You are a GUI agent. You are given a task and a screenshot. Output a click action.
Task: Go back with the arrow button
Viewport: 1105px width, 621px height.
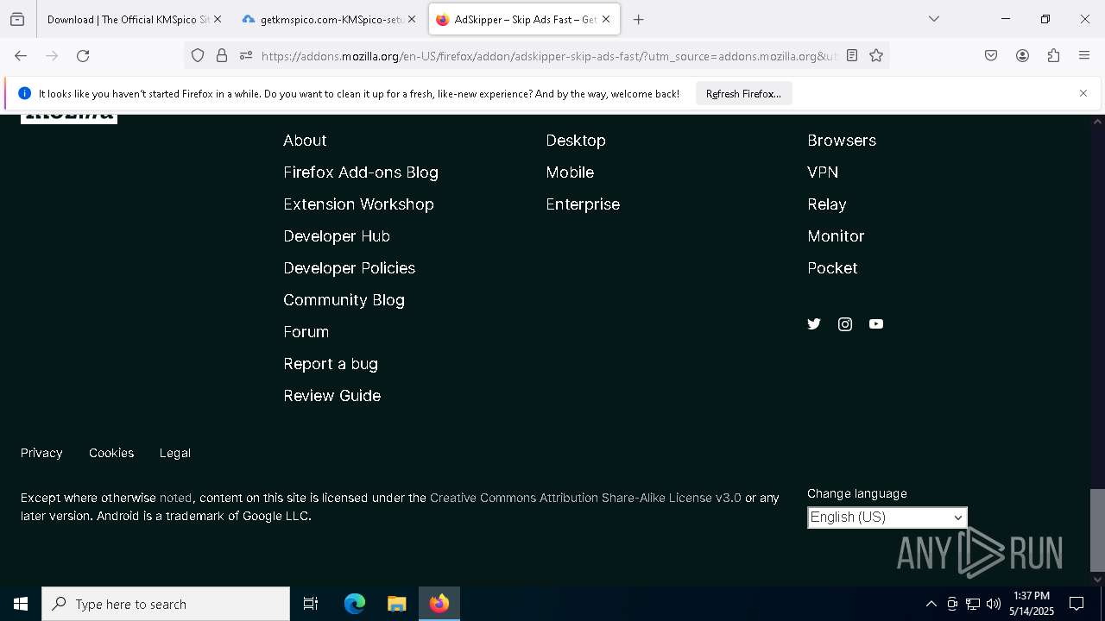coord(21,56)
